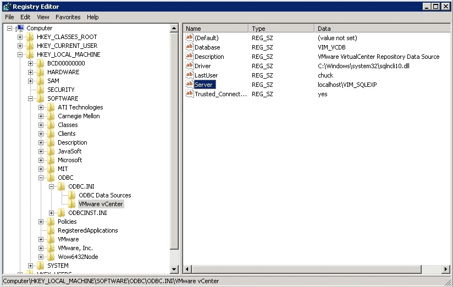The width and height of the screenshot is (453, 287).
Task: Expand the HKEY_CURRENT_USER node
Action: coord(20,46)
